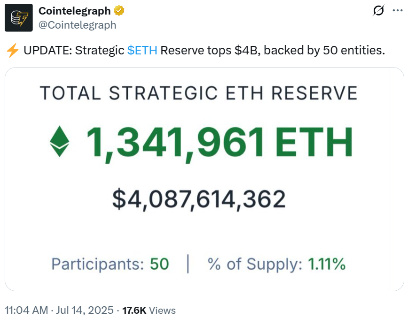The height and width of the screenshot is (318, 408).
Task: Click the large green ETH word
Action: coord(314,143)
